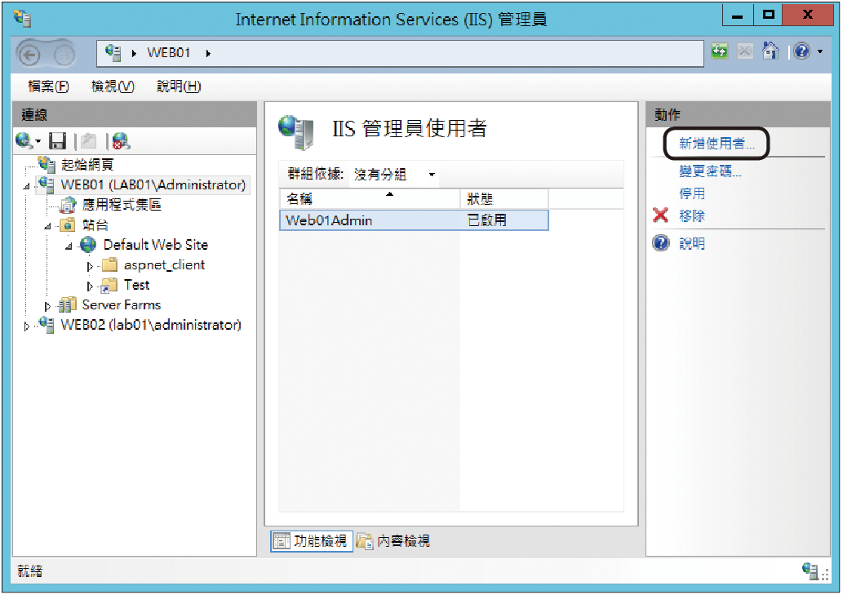843x595 pixels.
Task: Click the application pools icon
Action: pyautogui.click(x=68, y=205)
